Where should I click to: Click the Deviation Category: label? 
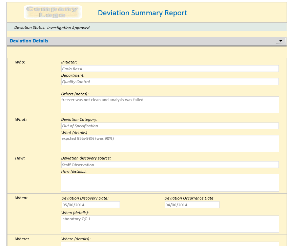[79, 119]
